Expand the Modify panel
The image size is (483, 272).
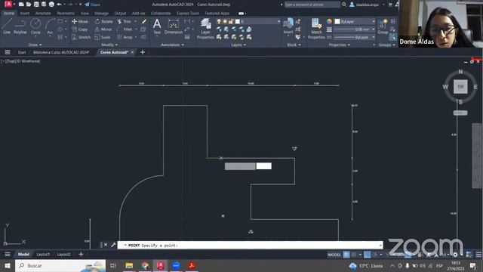109,45
